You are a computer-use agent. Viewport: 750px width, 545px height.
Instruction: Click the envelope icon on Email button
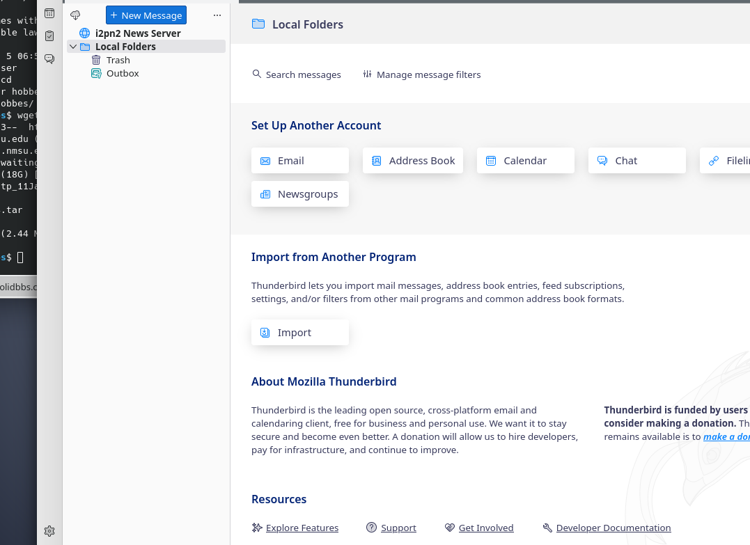click(x=265, y=161)
